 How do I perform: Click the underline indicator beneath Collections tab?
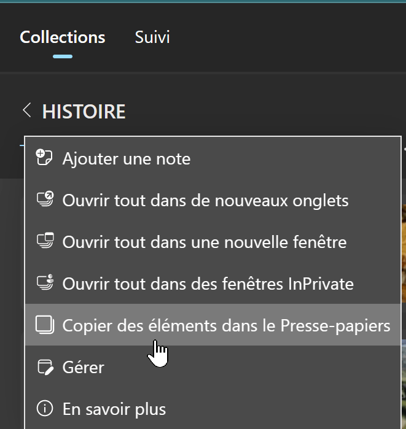[x=62, y=56]
